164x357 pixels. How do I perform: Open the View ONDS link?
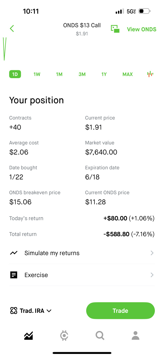pyautogui.click(x=142, y=29)
